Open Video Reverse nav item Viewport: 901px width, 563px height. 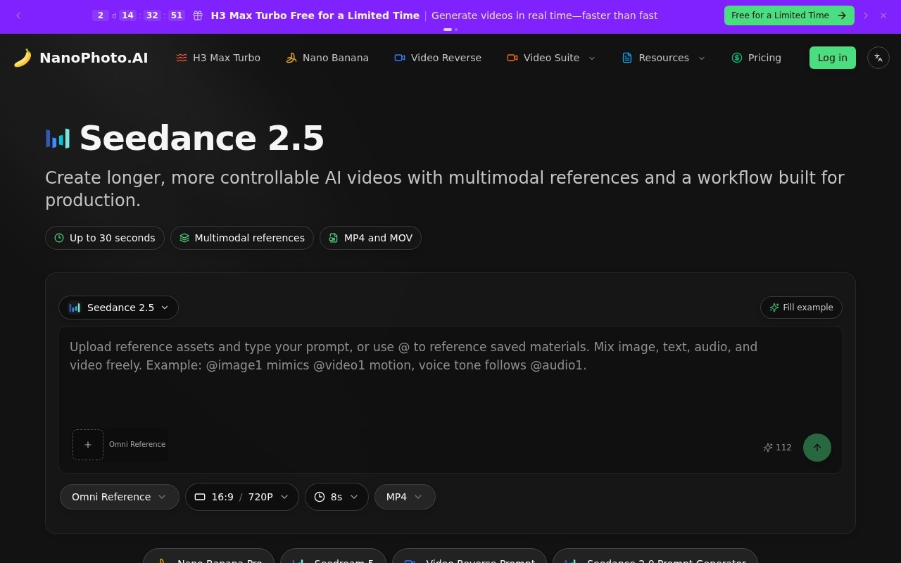point(438,58)
